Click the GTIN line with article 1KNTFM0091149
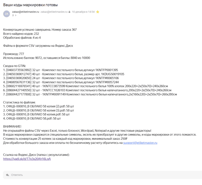The height and width of the screenshot is (185, 202). [89, 94]
